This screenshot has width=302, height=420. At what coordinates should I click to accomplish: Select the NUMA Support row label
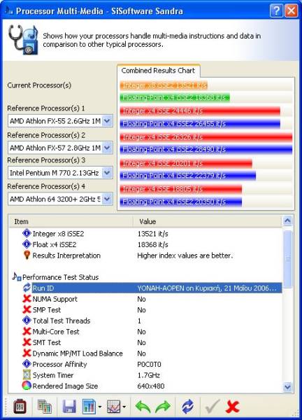click(55, 299)
